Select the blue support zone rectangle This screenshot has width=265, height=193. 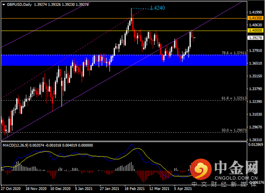tap(124, 60)
